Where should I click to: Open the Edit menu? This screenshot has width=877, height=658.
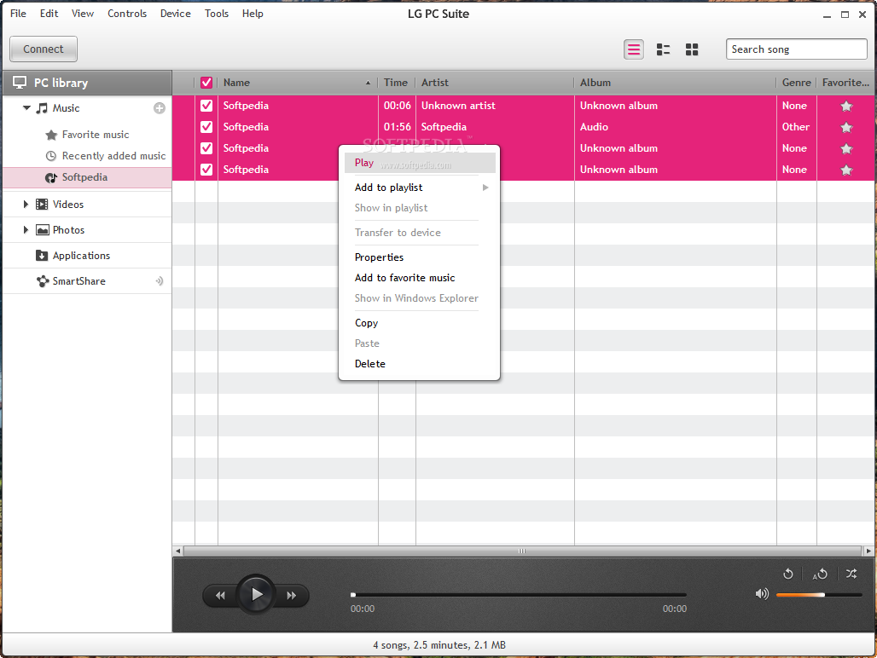pyautogui.click(x=49, y=14)
